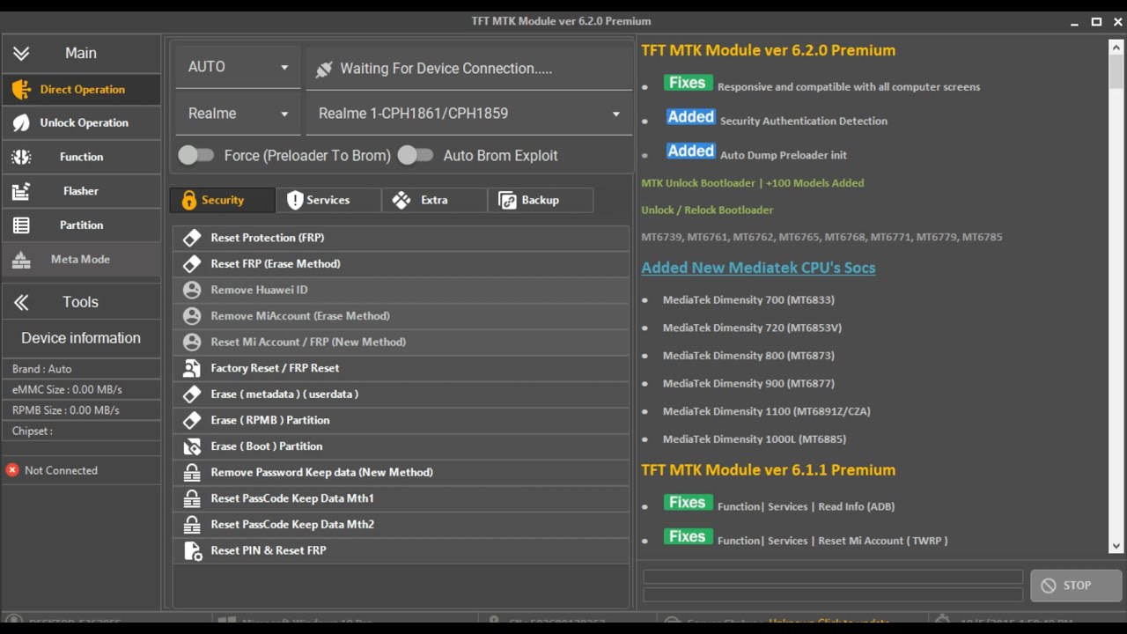
Task: Click the Backup tab disk icon
Action: pos(507,201)
